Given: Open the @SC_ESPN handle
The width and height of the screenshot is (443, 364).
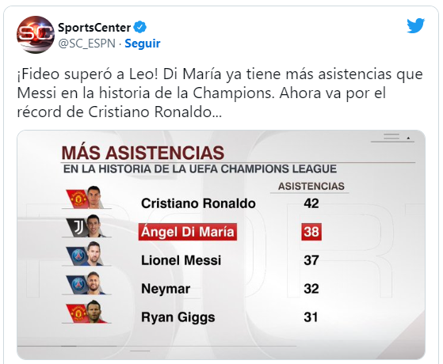Looking at the screenshot, I should [86, 44].
